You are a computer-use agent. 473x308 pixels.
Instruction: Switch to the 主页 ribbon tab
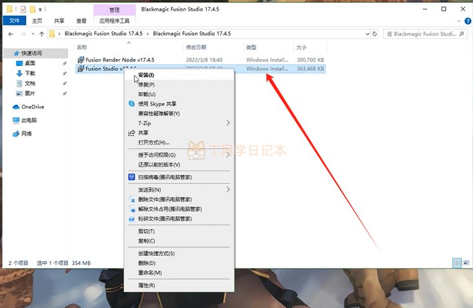click(x=37, y=21)
